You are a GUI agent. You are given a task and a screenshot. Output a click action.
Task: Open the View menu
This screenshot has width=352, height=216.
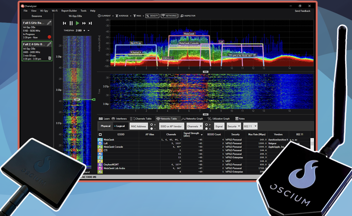(34, 11)
